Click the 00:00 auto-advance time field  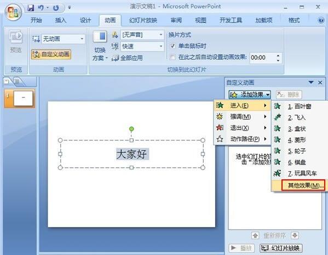[x=262, y=58]
